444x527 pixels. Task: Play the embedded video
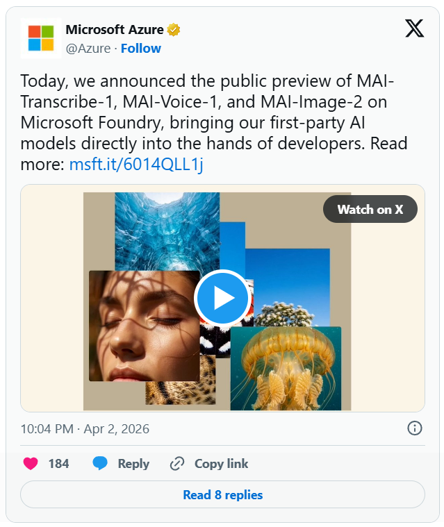[x=222, y=297]
